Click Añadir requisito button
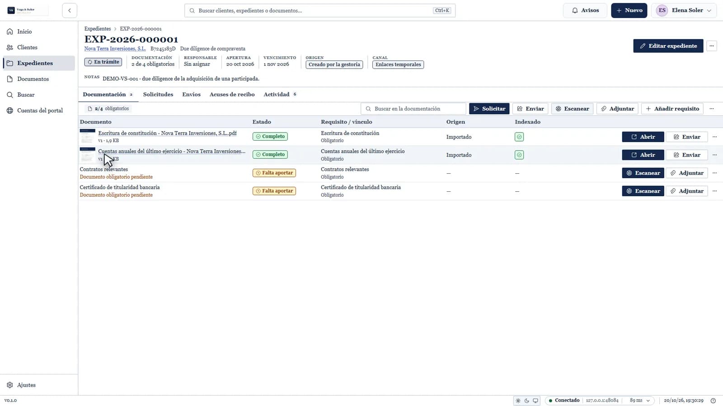The image size is (723, 406). (672, 109)
